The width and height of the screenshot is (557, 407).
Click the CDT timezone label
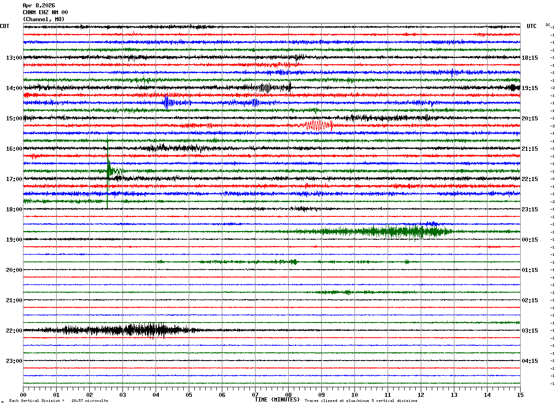pos(5,26)
